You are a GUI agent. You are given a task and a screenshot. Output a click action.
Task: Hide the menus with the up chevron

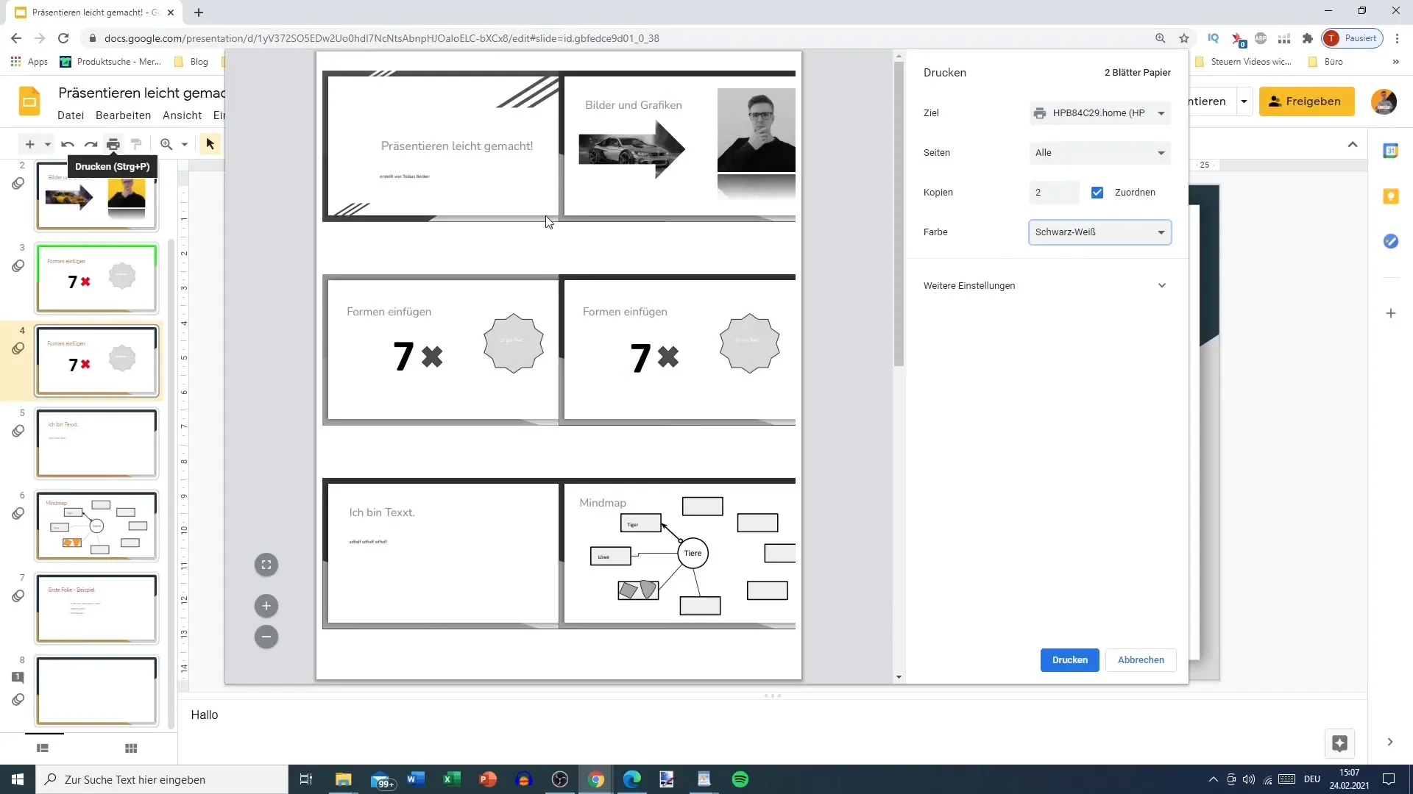(1352, 144)
